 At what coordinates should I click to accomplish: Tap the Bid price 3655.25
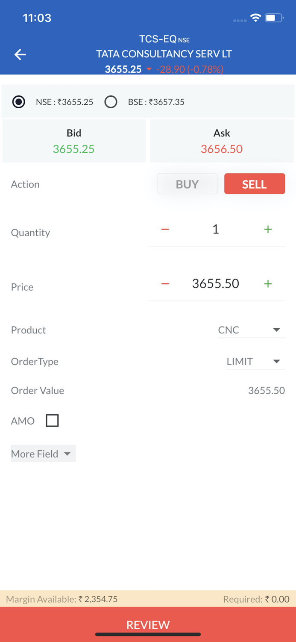73,149
